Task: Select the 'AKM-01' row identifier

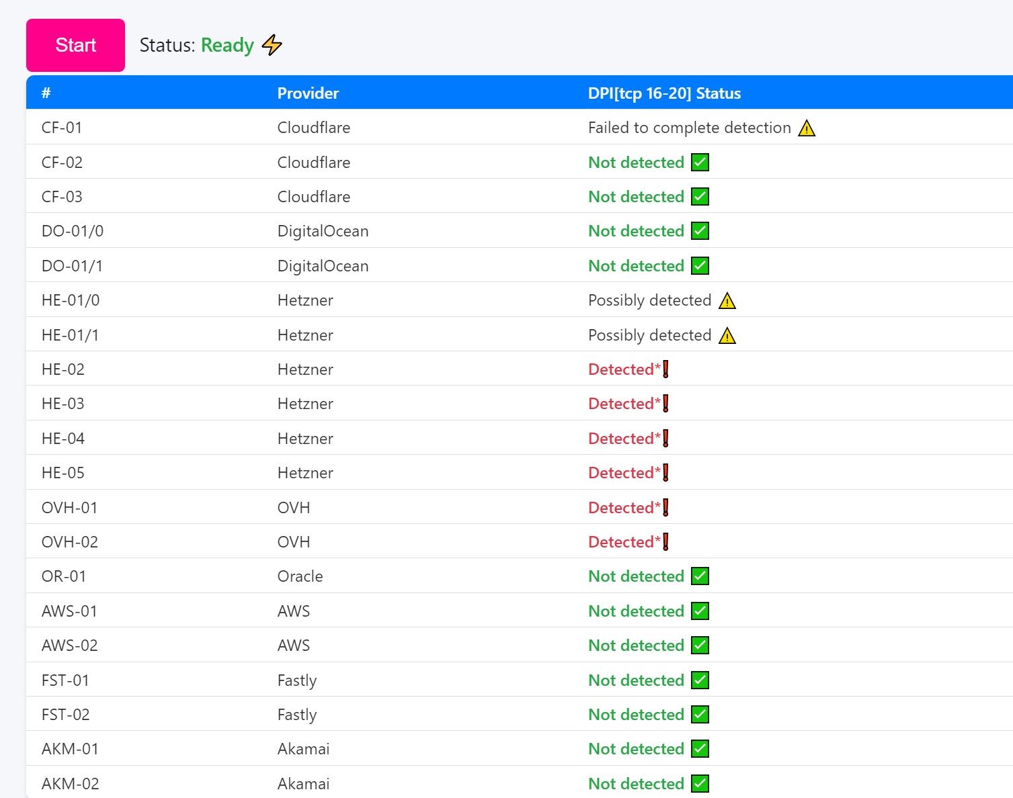Action: pos(70,749)
